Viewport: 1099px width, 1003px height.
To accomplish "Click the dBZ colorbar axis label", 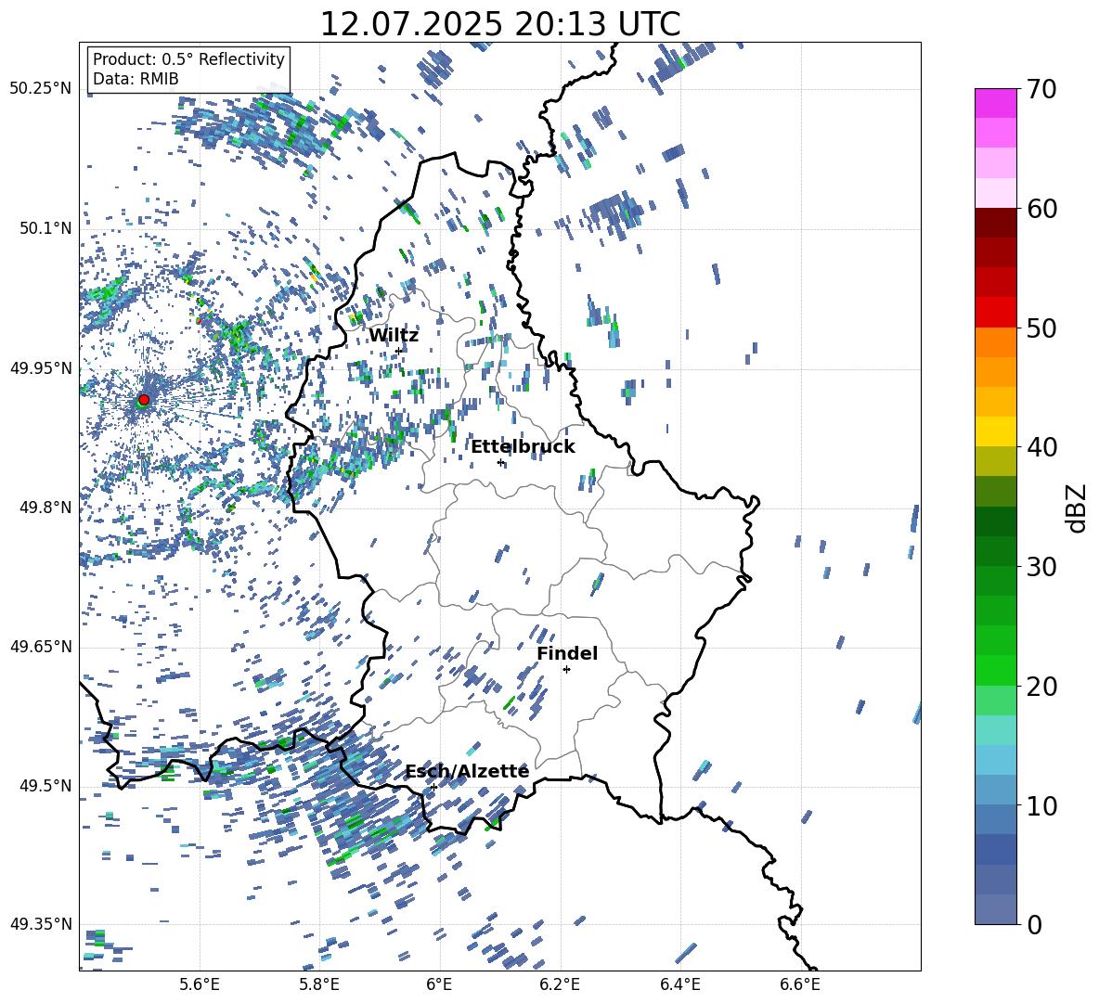I will 1078,508.
